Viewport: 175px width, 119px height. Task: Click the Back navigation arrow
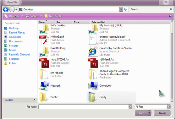click(6, 9)
